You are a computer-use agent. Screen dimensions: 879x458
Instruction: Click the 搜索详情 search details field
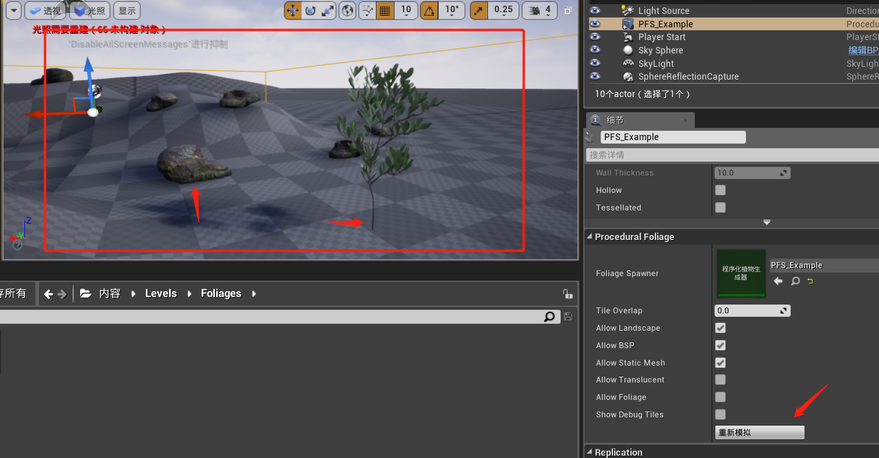[732, 155]
